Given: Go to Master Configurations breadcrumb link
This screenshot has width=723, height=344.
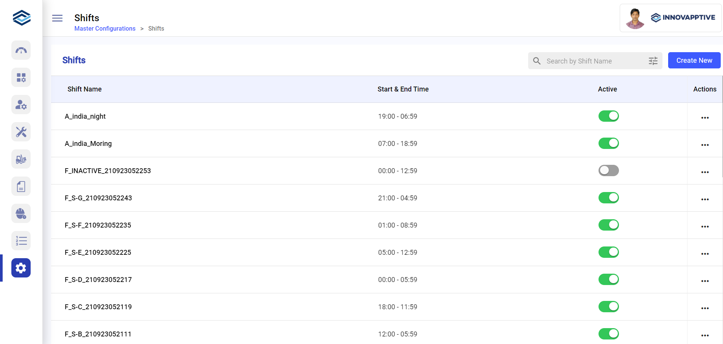Looking at the screenshot, I should (x=105, y=29).
